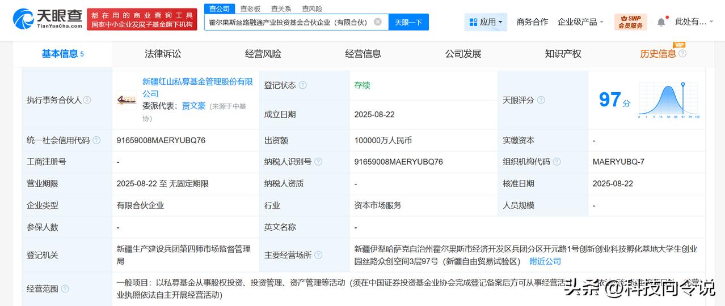The height and width of the screenshot is (306, 725).
Task: Expand the 应用 dropdown menu
Action: [500, 22]
